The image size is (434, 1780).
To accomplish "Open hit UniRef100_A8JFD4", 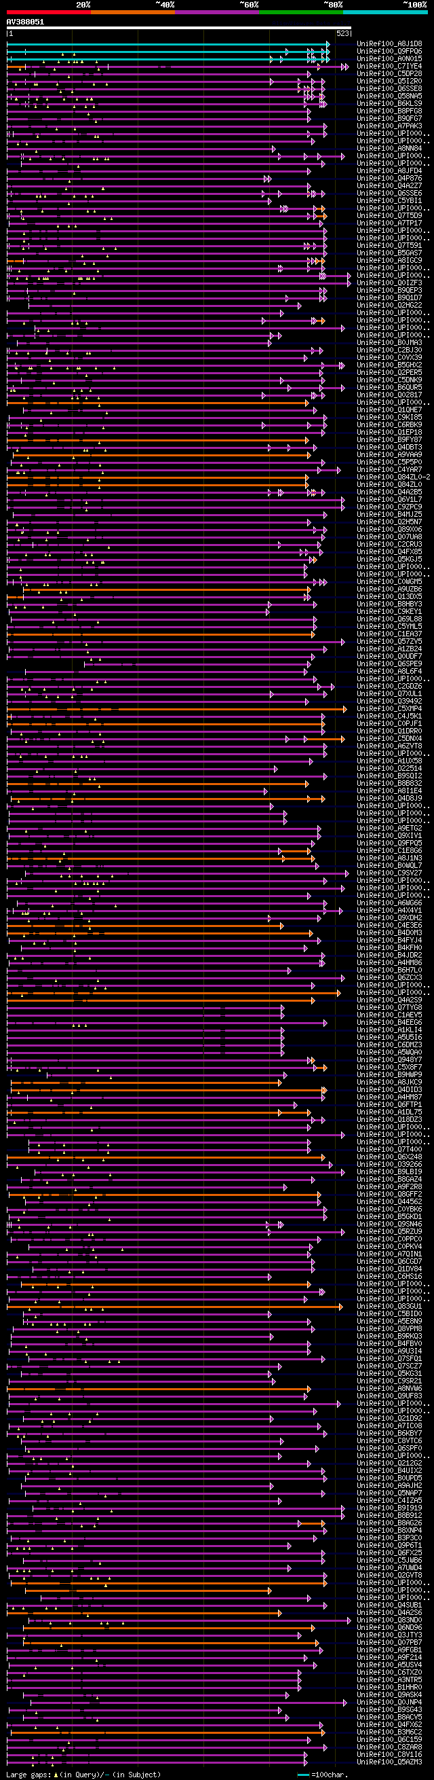I will 389,170.
